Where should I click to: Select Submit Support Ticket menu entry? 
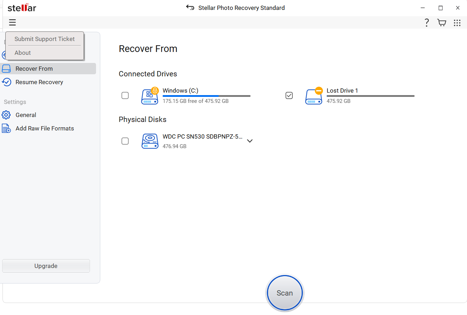[x=45, y=39]
